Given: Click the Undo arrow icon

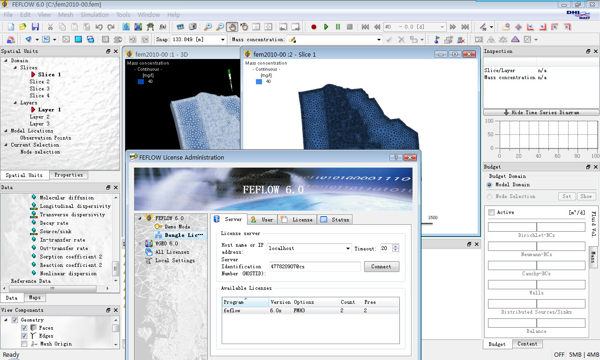Looking at the screenshot, I should coord(99,27).
